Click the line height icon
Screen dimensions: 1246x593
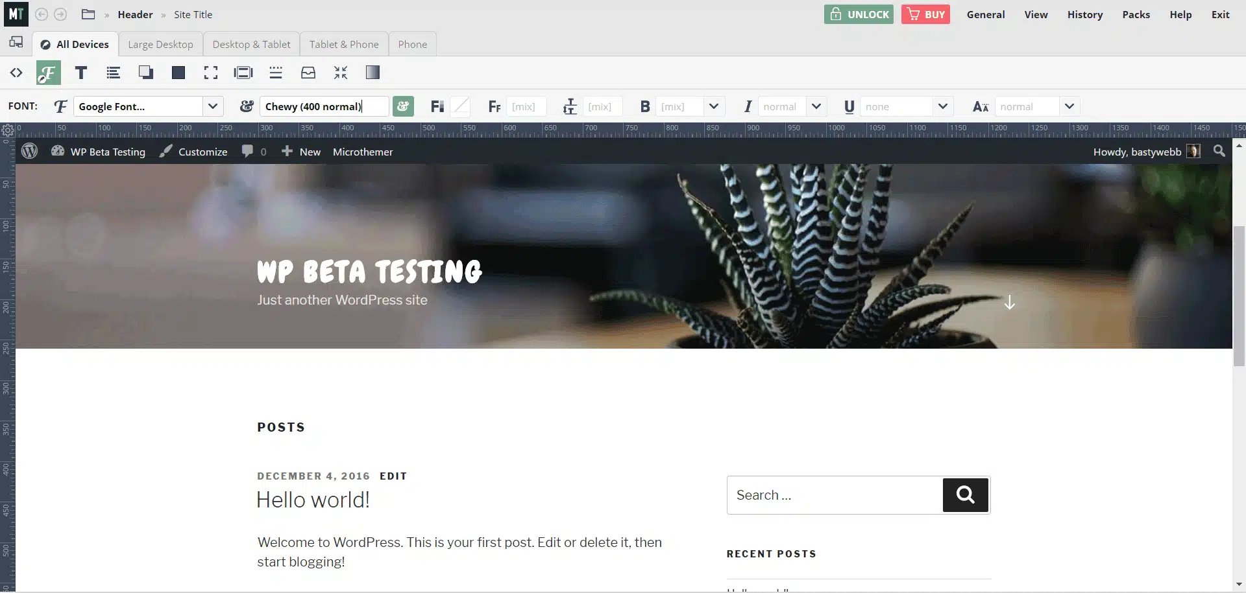(x=570, y=106)
